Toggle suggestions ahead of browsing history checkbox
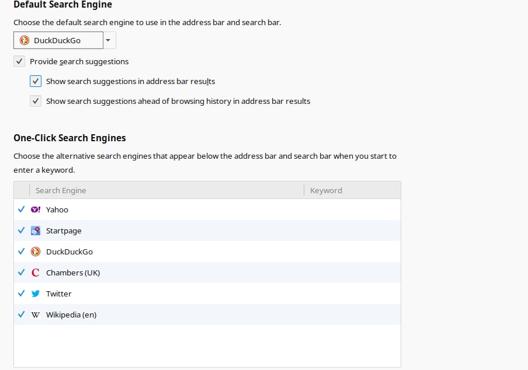 [x=36, y=101]
